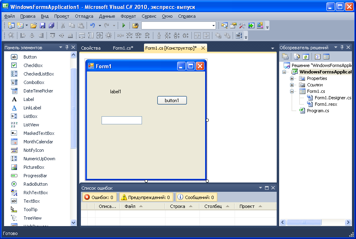Sort the error list by Проект column
The height and width of the screenshot is (239, 356).
(255, 206)
